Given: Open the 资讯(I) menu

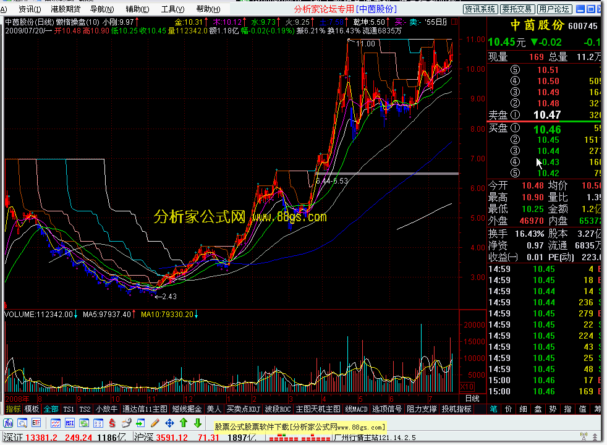Looking at the screenshot, I should [30, 9].
